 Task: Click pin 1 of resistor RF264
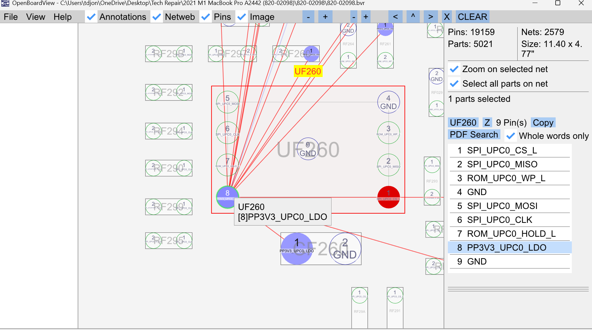coord(348,60)
